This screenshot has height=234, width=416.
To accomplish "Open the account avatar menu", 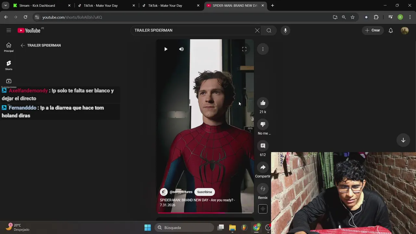I will pos(405,30).
